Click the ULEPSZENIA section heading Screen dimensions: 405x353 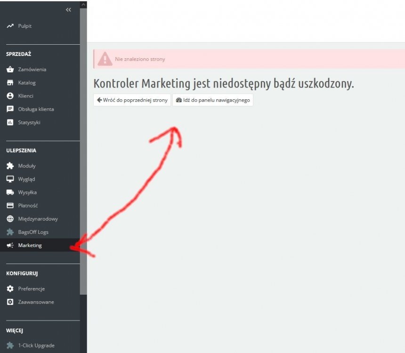(x=21, y=151)
